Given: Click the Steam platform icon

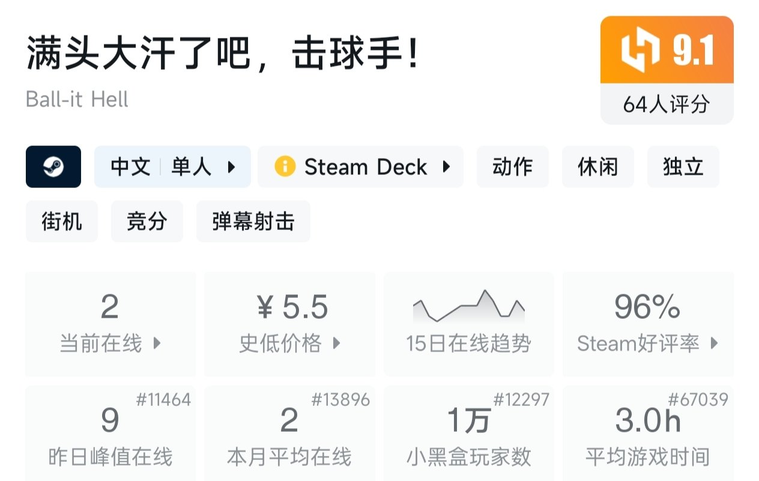Looking at the screenshot, I should point(53,167).
